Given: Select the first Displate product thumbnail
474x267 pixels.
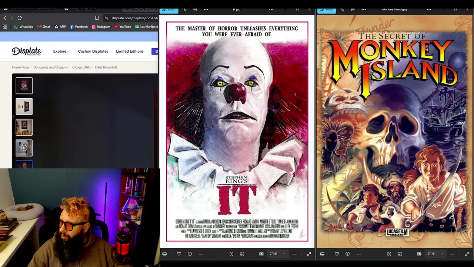Looking at the screenshot, I should coord(24,86).
